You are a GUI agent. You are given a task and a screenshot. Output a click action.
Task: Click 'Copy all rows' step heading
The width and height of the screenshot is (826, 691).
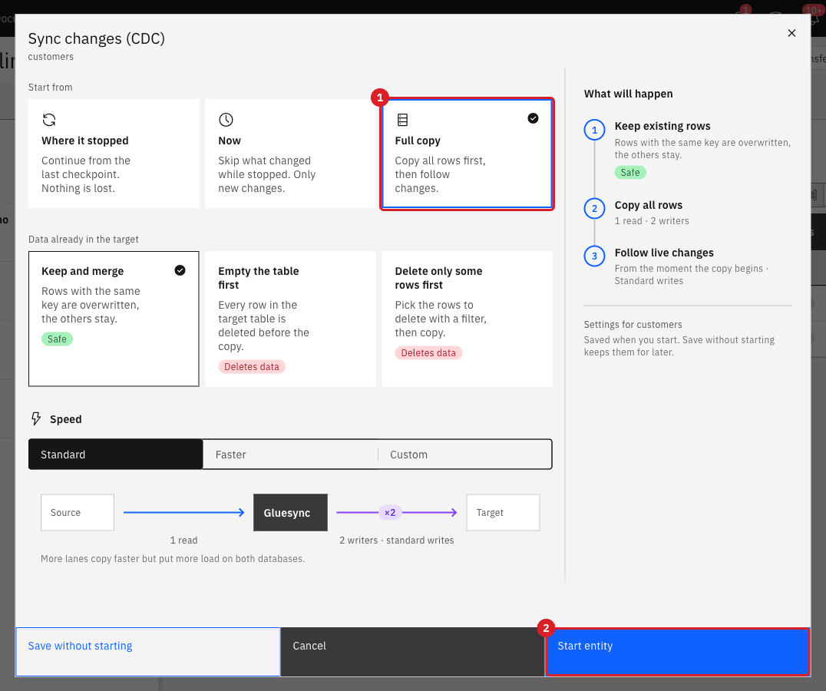(649, 205)
